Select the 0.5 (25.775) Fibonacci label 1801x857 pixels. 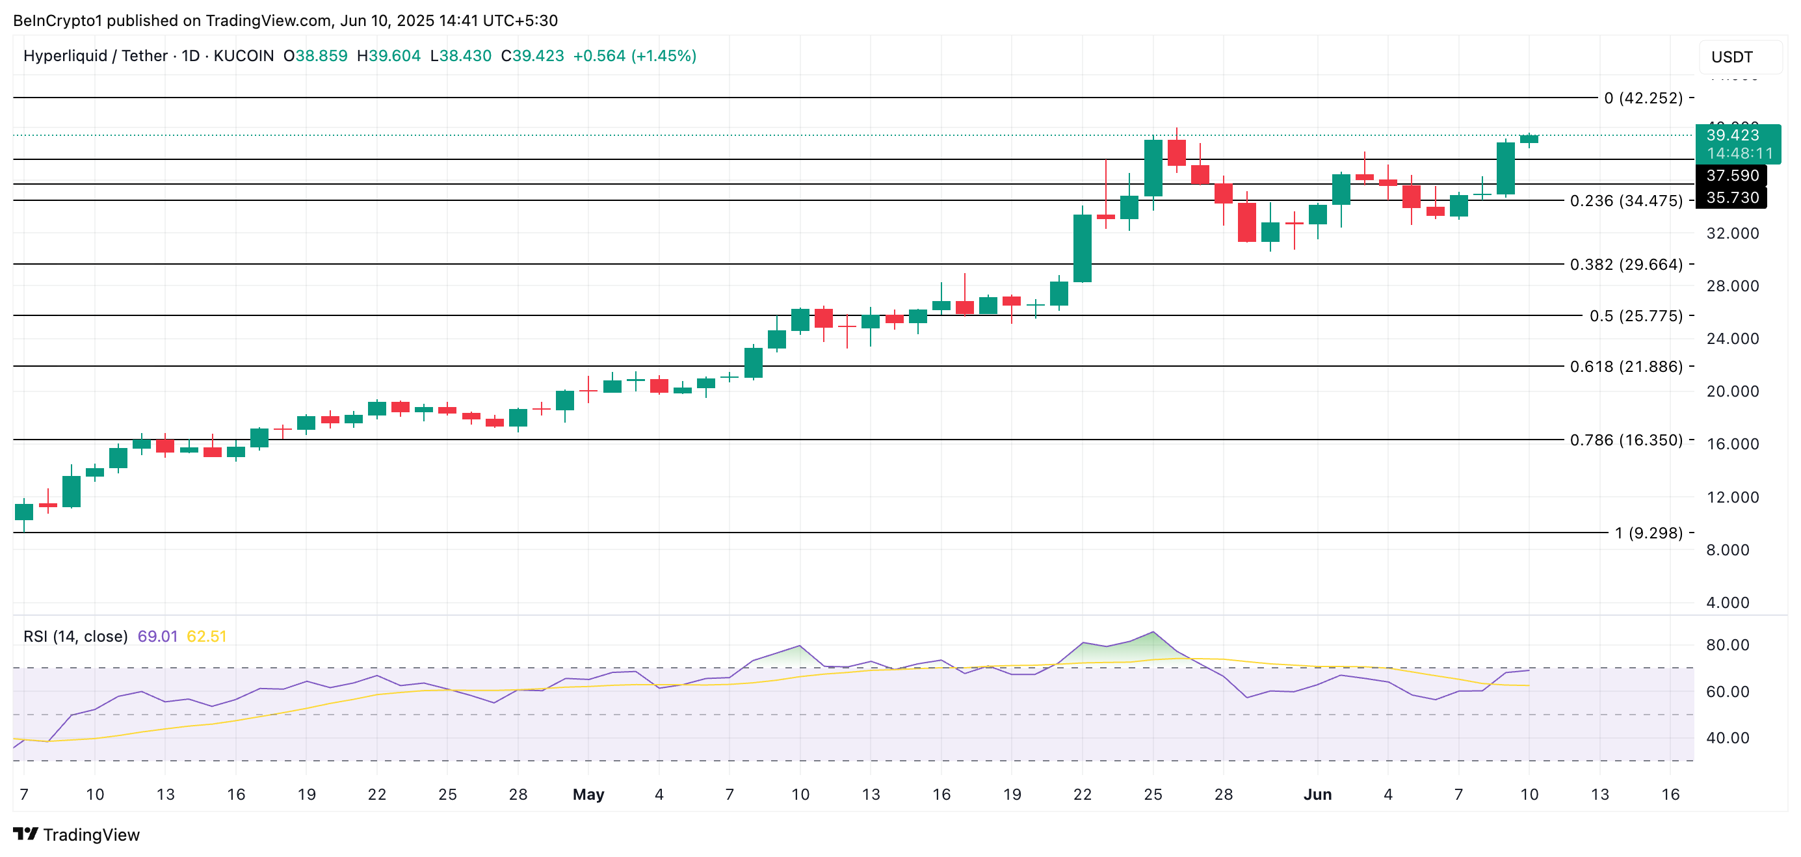[x=1636, y=316]
